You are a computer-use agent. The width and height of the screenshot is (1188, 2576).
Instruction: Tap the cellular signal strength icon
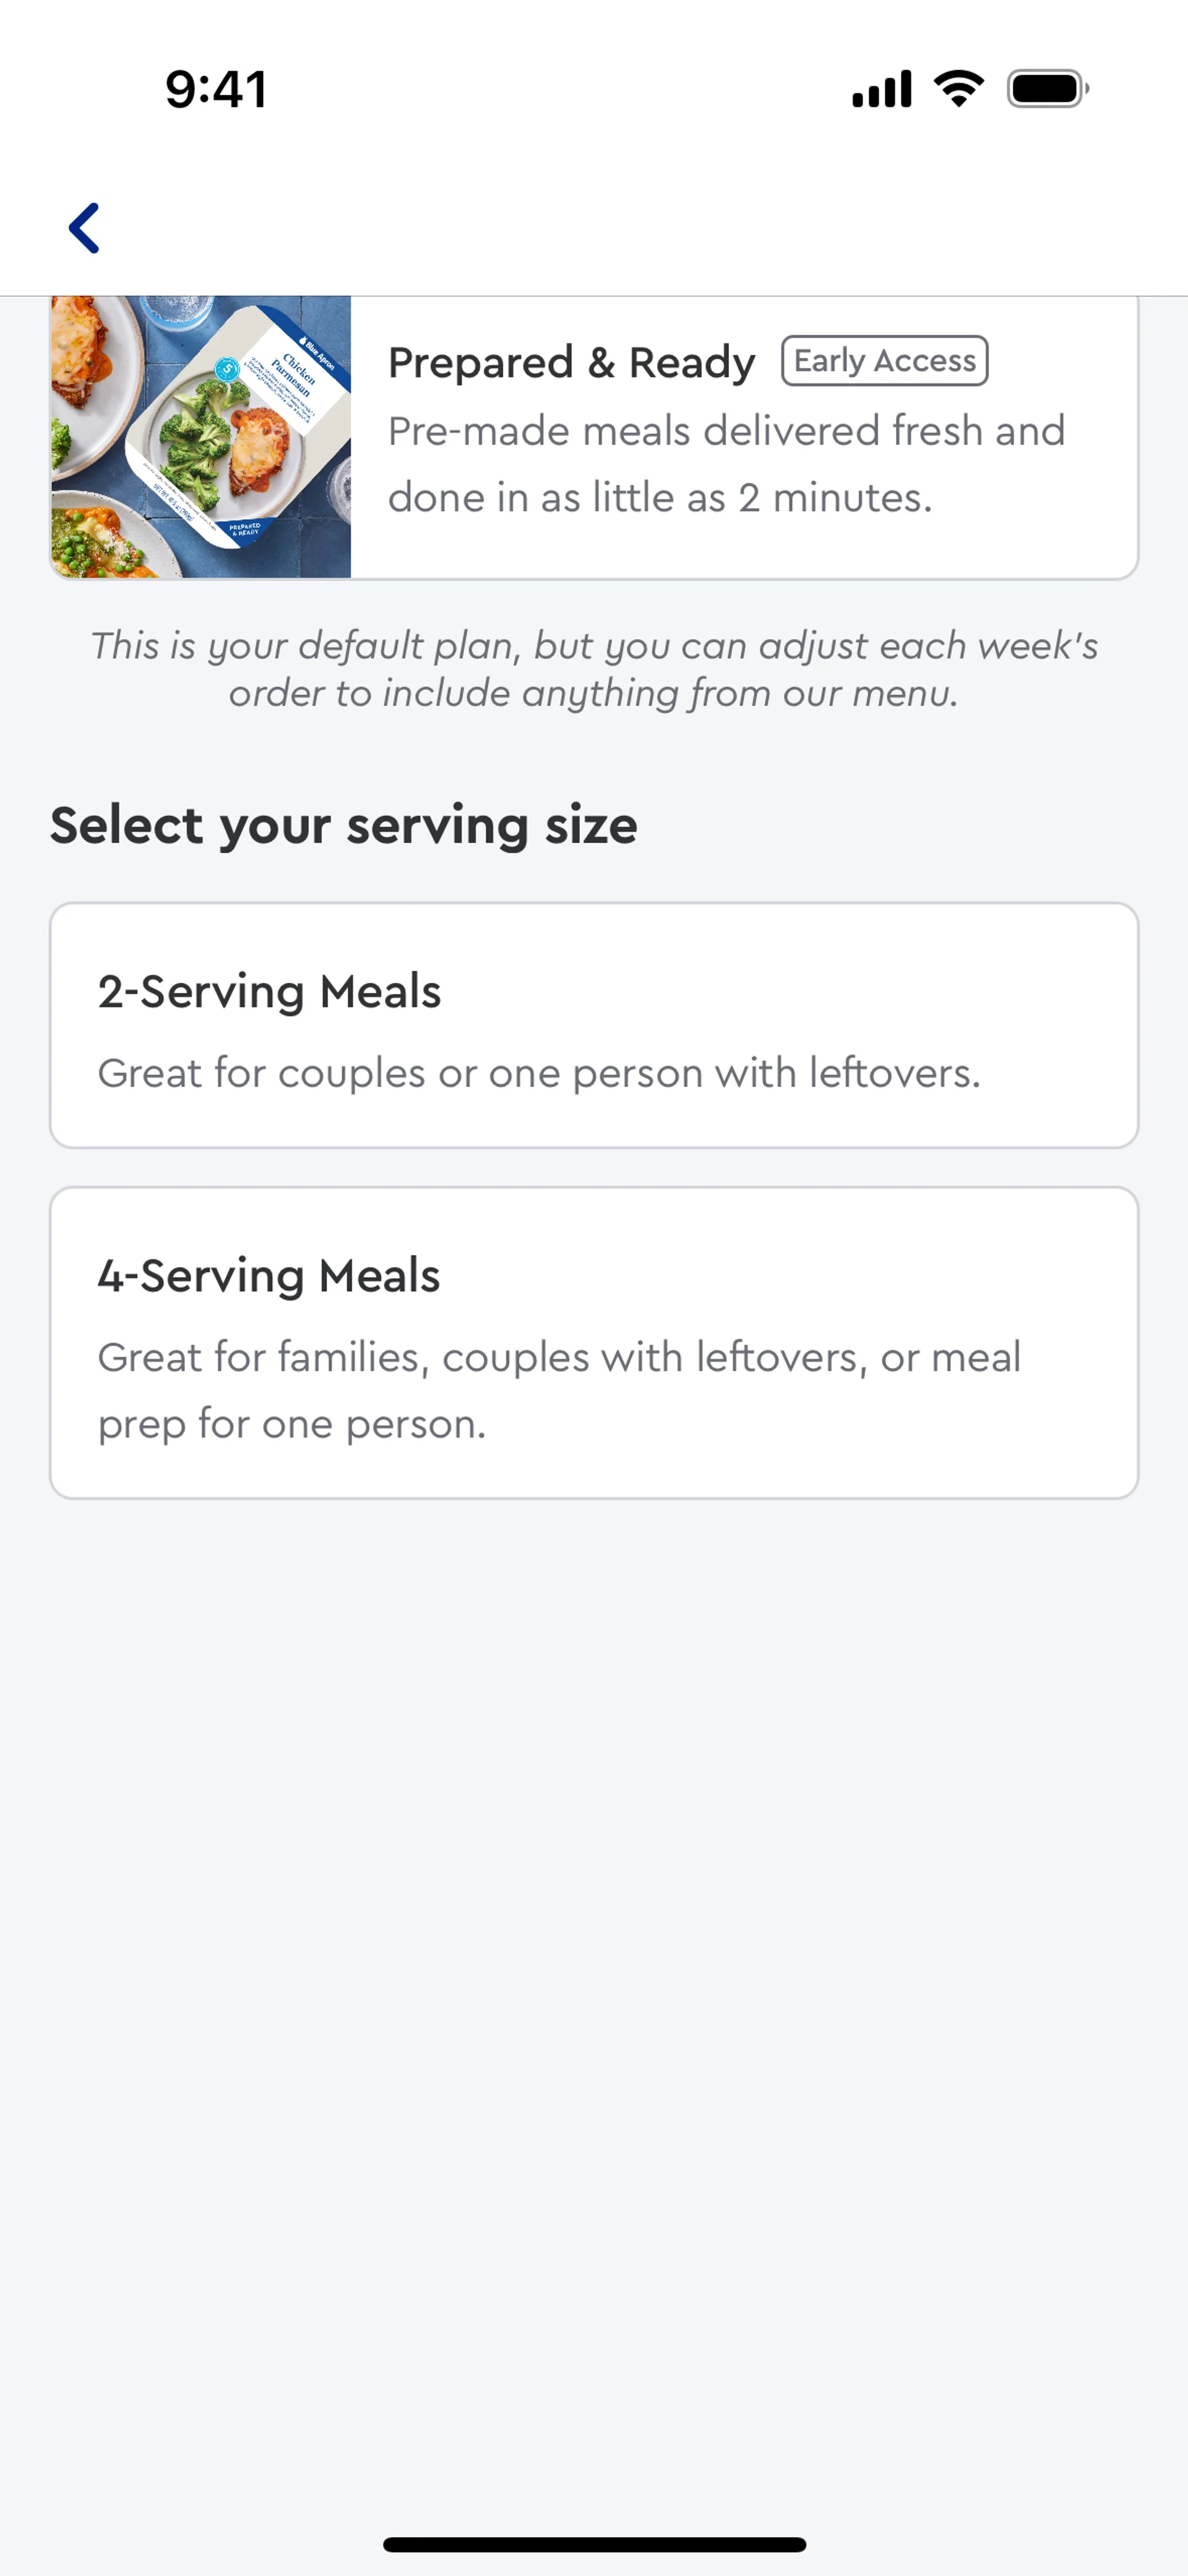click(881, 89)
